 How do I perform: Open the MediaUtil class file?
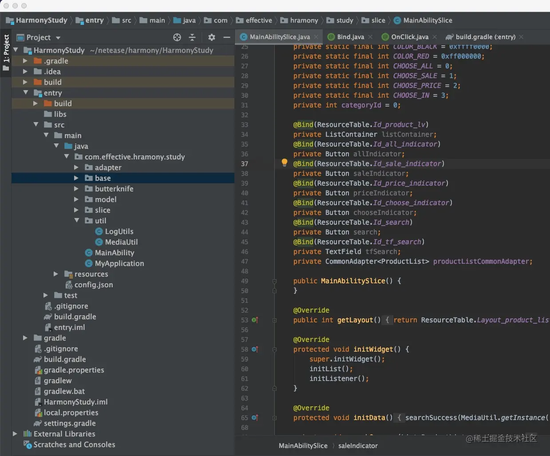point(121,242)
